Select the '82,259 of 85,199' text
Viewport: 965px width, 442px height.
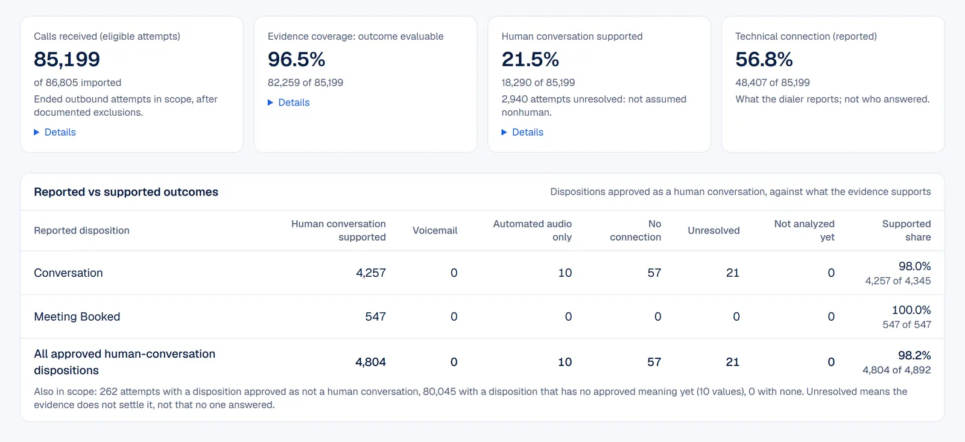pos(306,83)
